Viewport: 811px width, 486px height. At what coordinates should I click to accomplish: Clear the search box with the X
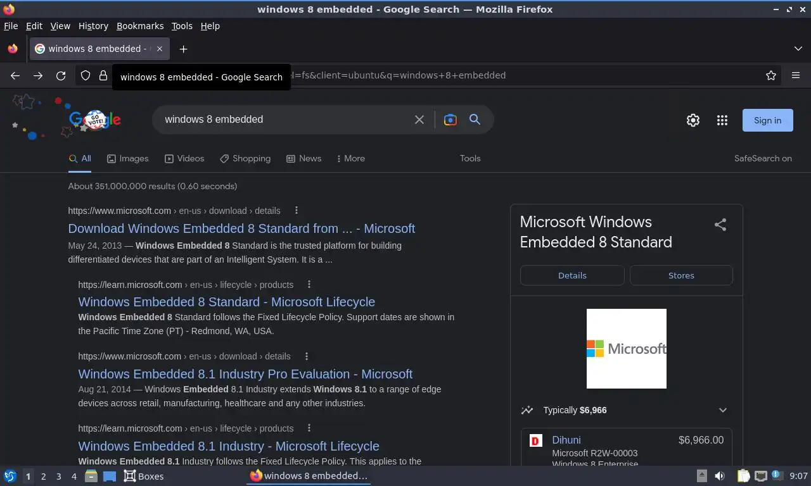coord(419,120)
